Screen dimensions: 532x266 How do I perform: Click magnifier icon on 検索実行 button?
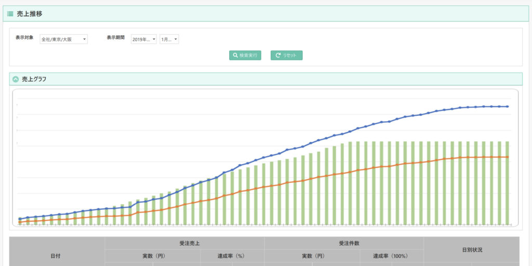pyautogui.click(x=235, y=55)
